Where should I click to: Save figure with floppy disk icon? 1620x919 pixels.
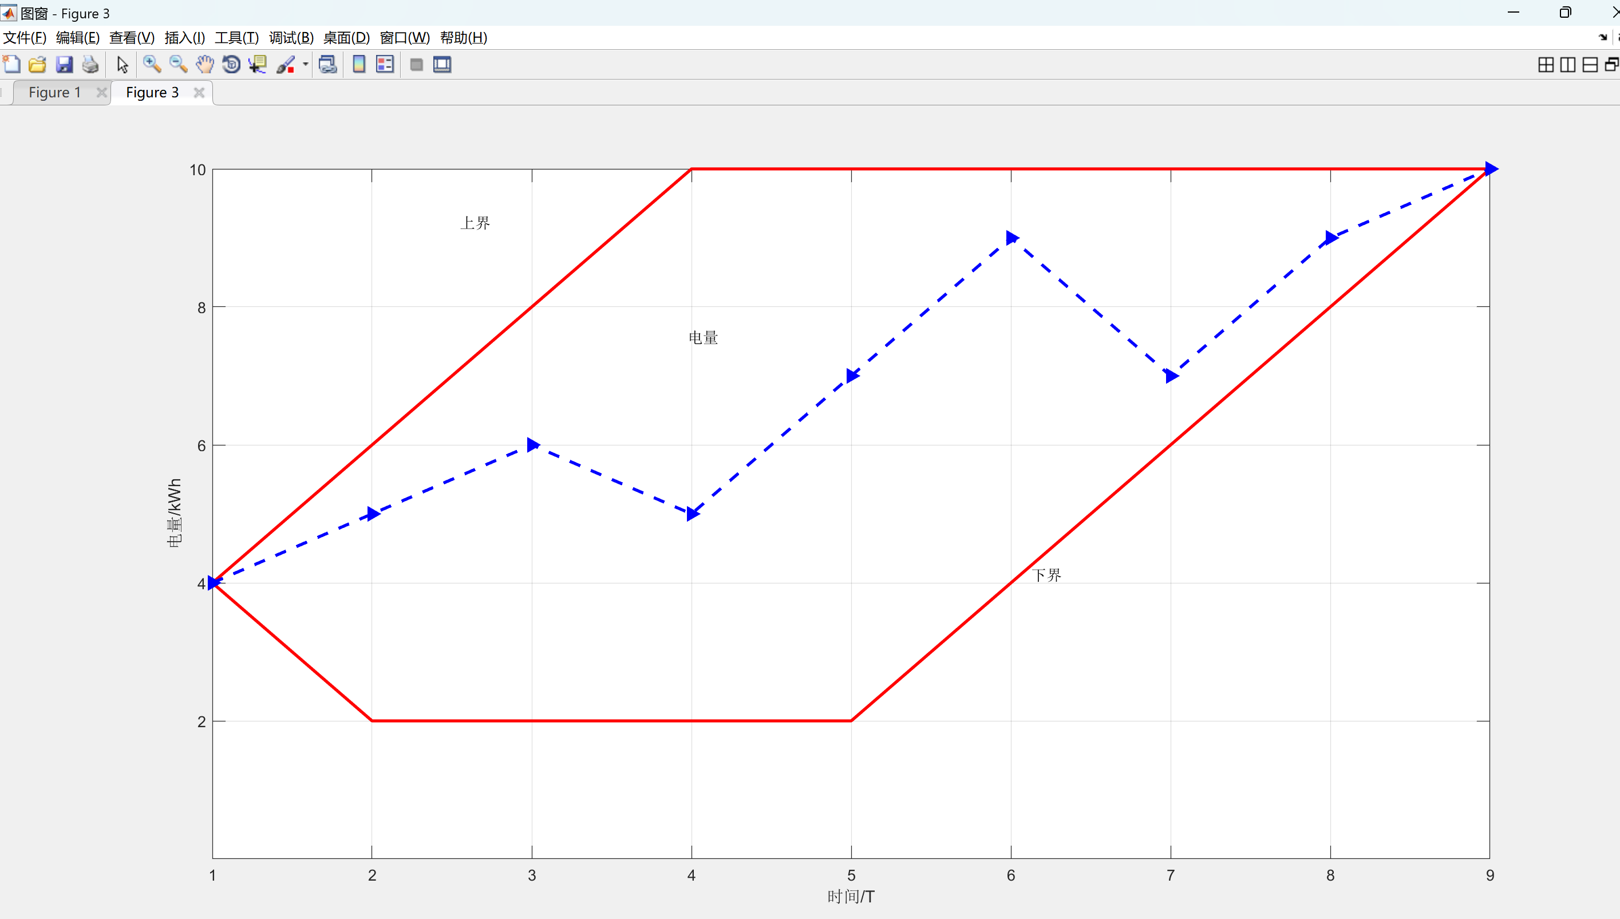(64, 64)
